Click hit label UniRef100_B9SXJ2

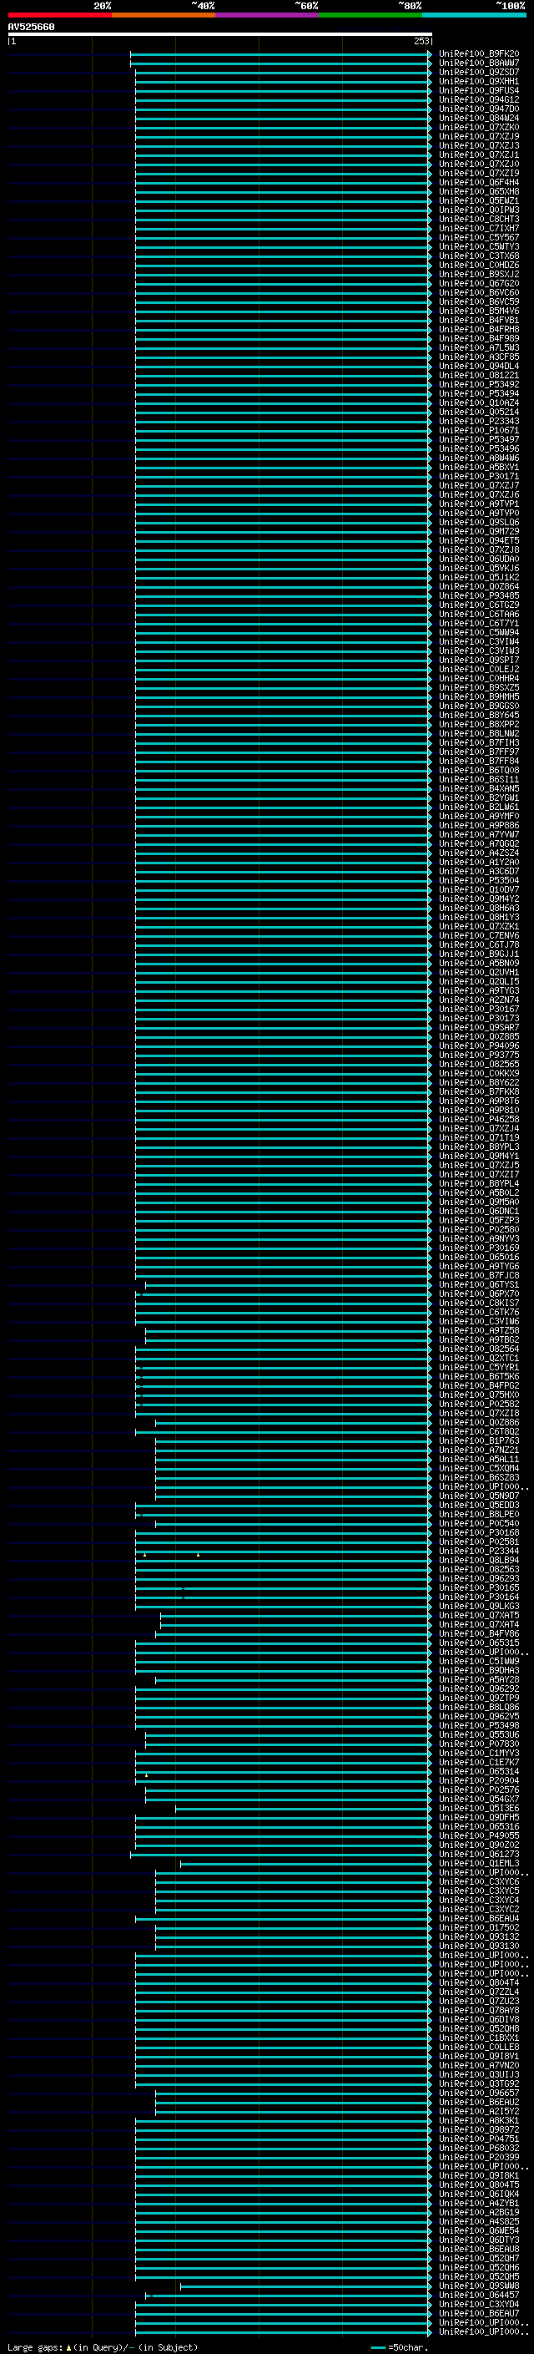(479, 274)
